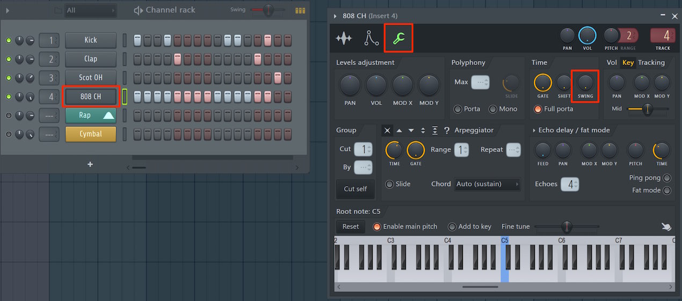
Task: Adjust the tracking Mid slider
Action: pos(648,109)
